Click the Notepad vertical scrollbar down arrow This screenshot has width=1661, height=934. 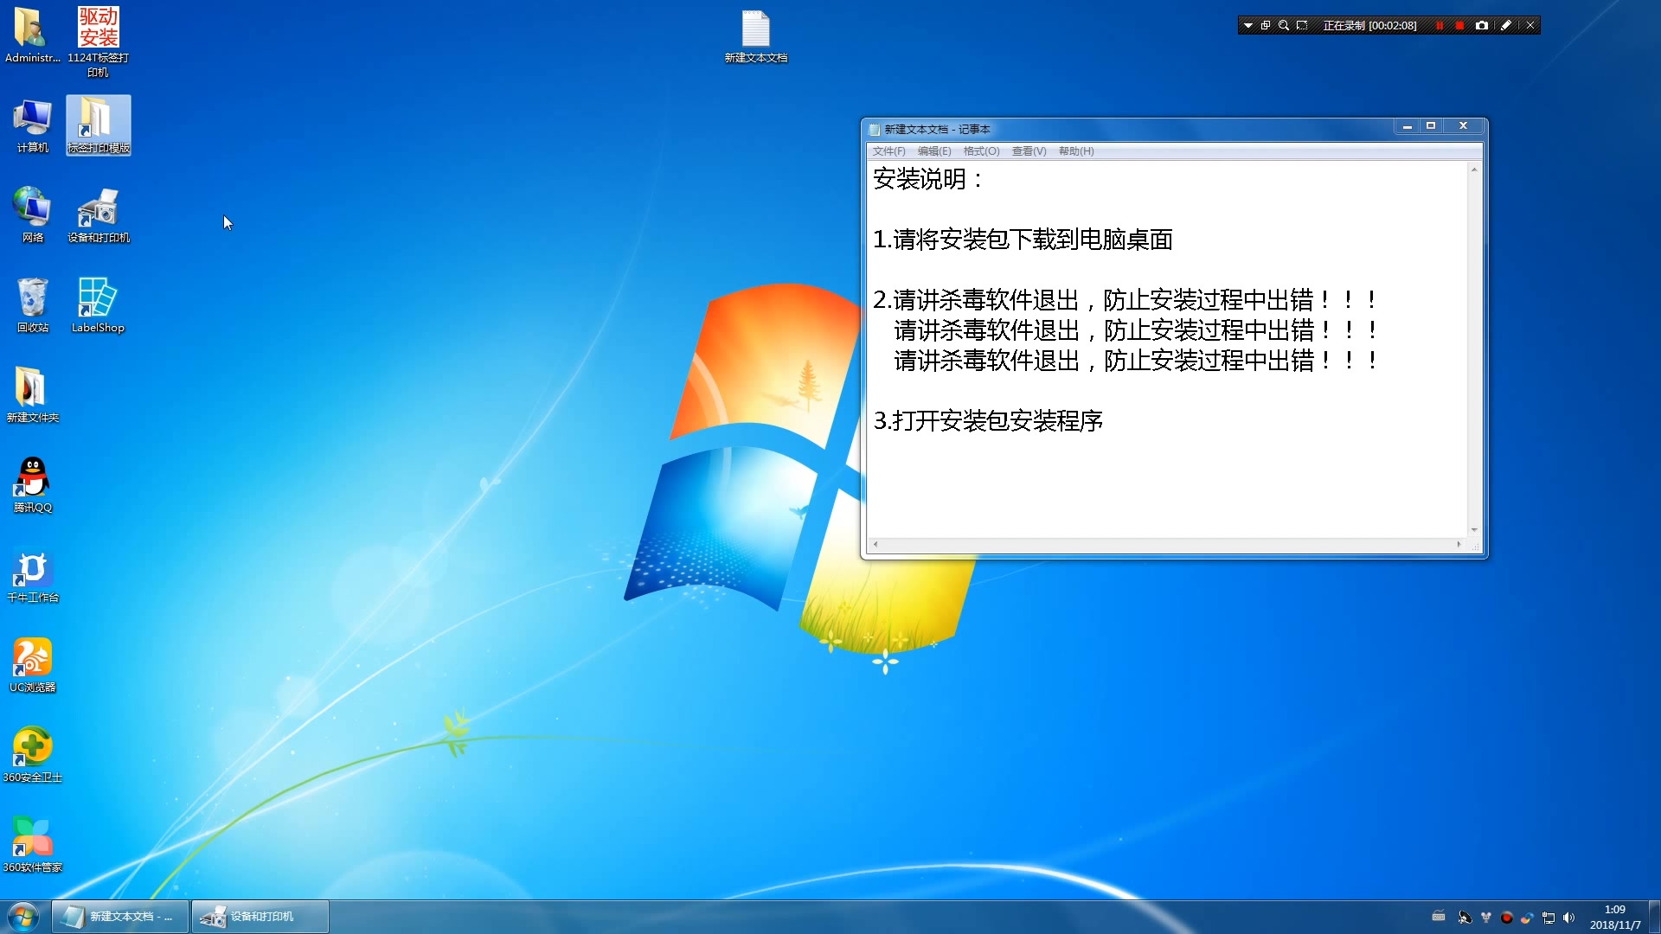click(x=1474, y=530)
